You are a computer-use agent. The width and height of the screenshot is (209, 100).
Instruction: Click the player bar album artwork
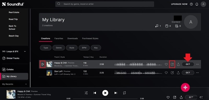coord(11,94)
